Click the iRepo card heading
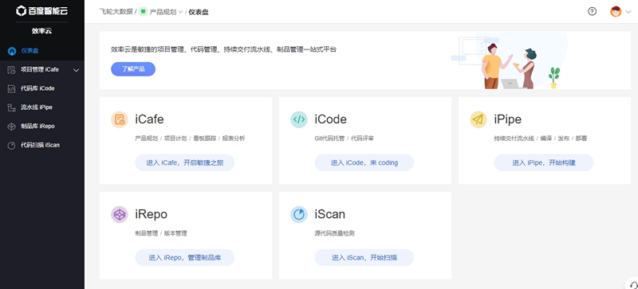This screenshot has height=289, width=638. pyautogui.click(x=151, y=214)
